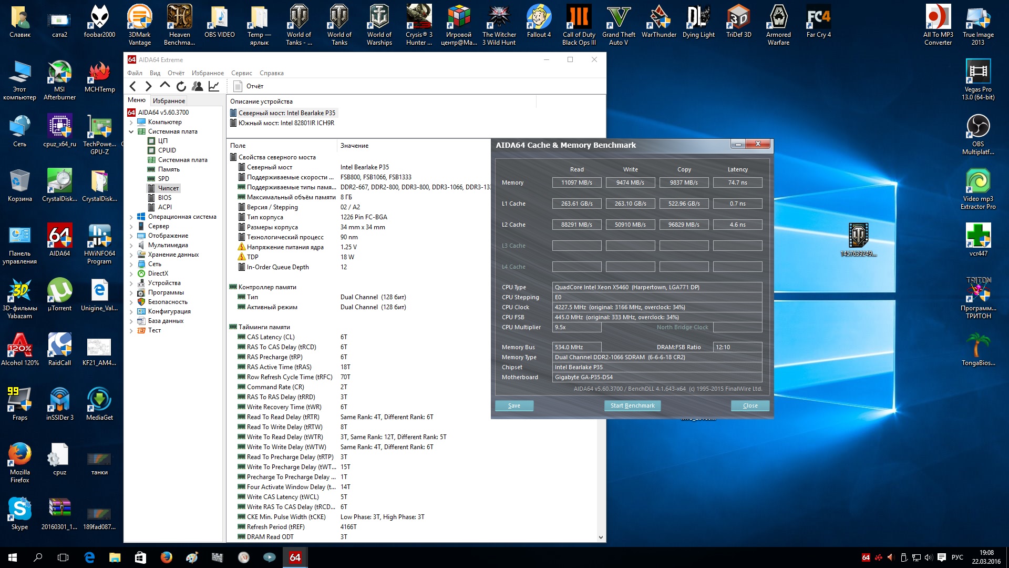Click the AIDA64 back navigation arrow
The image size is (1009, 568).
click(x=133, y=86)
